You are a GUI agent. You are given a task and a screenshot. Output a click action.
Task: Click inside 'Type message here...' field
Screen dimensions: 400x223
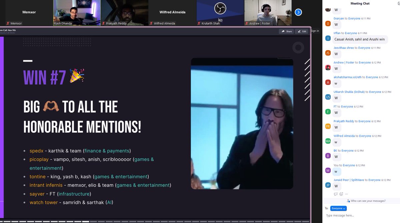361,216
